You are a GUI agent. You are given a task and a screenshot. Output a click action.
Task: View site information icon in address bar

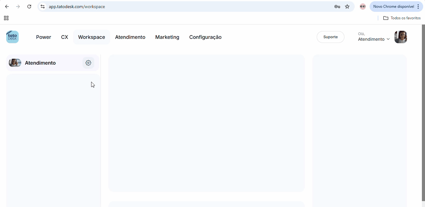pos(43,7)
